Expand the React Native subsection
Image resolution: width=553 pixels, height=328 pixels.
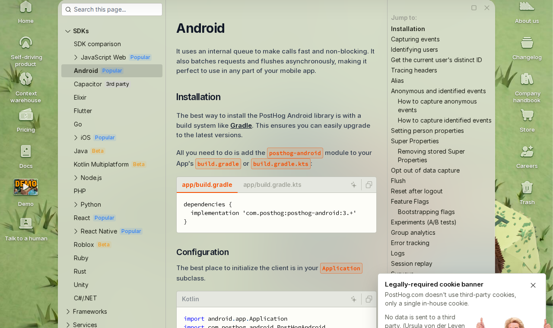pos(76,231)
